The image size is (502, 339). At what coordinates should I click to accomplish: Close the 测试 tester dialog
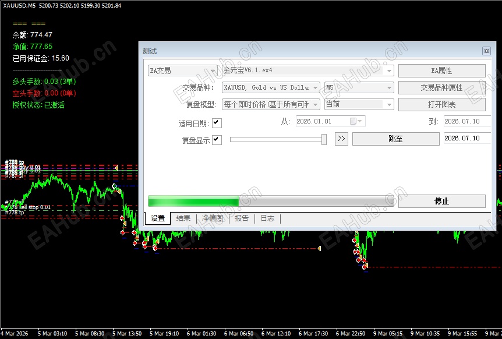[486, 51]
